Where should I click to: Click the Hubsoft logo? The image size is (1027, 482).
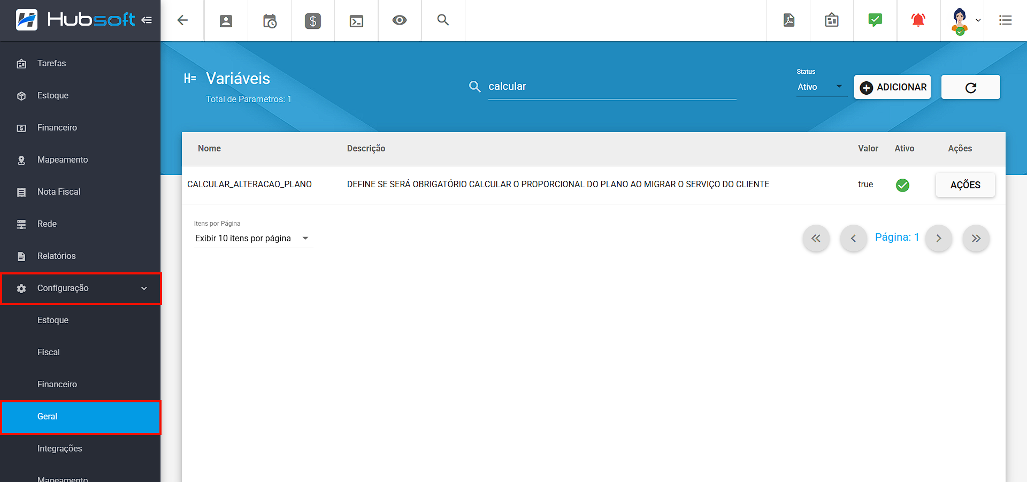(x=75, y=20)
